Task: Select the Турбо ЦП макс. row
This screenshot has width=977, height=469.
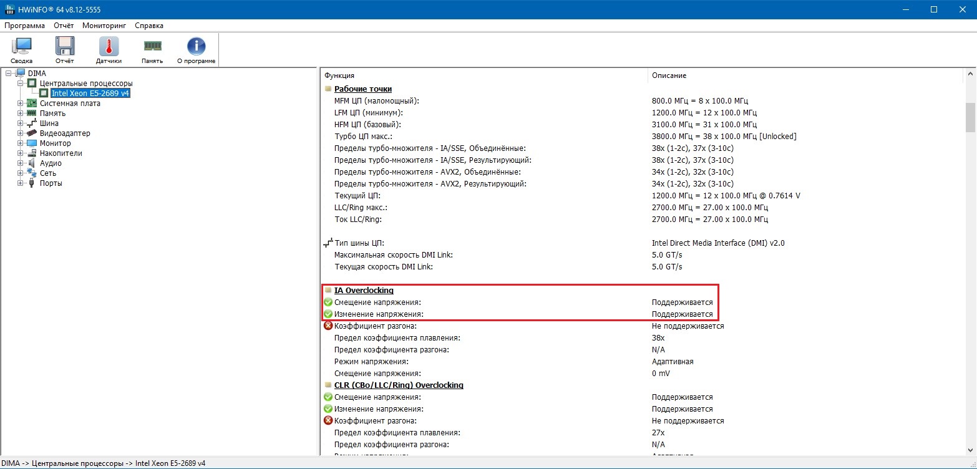Action: coord(643,137)
